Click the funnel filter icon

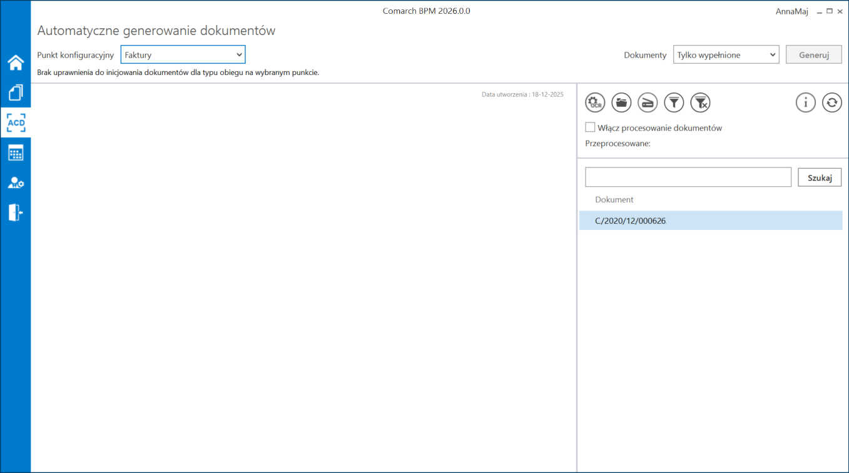(x=674, y=102)
